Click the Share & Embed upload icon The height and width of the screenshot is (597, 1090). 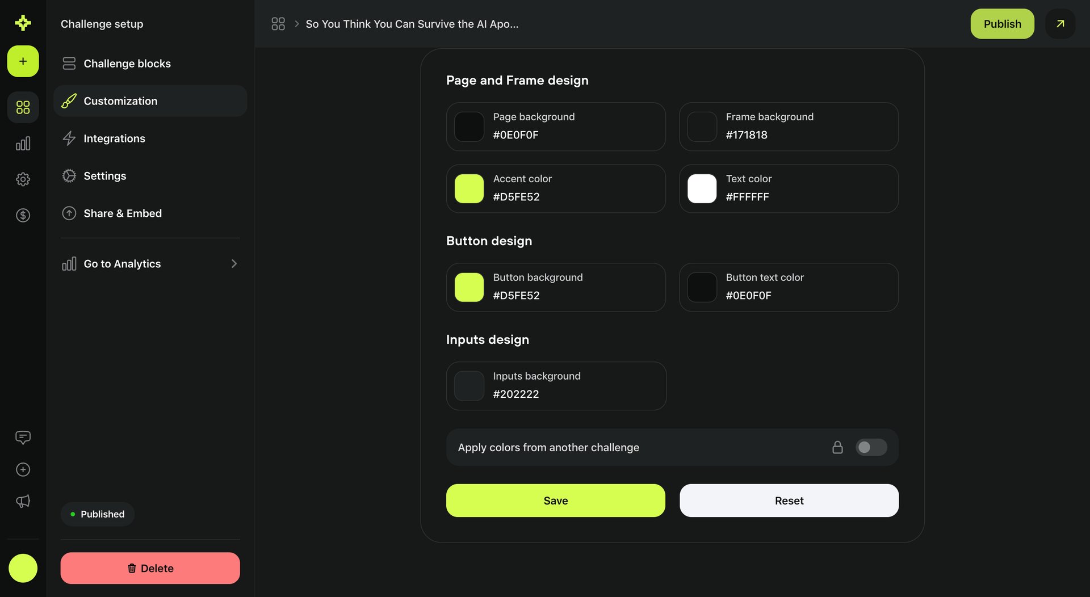69,213
